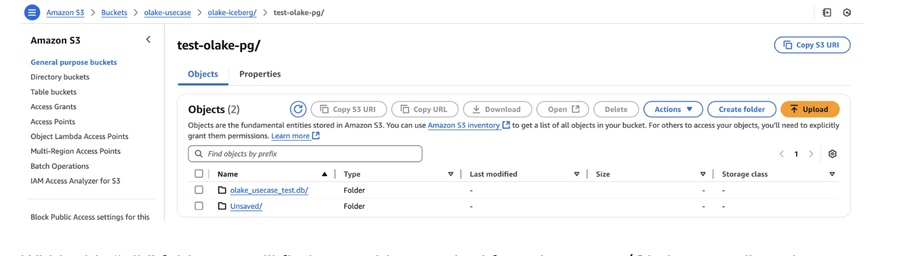Open Directory buckets in sidebar
Image resolution: width=901 pixels, height=256 pixels.
(x=60, y=77)
